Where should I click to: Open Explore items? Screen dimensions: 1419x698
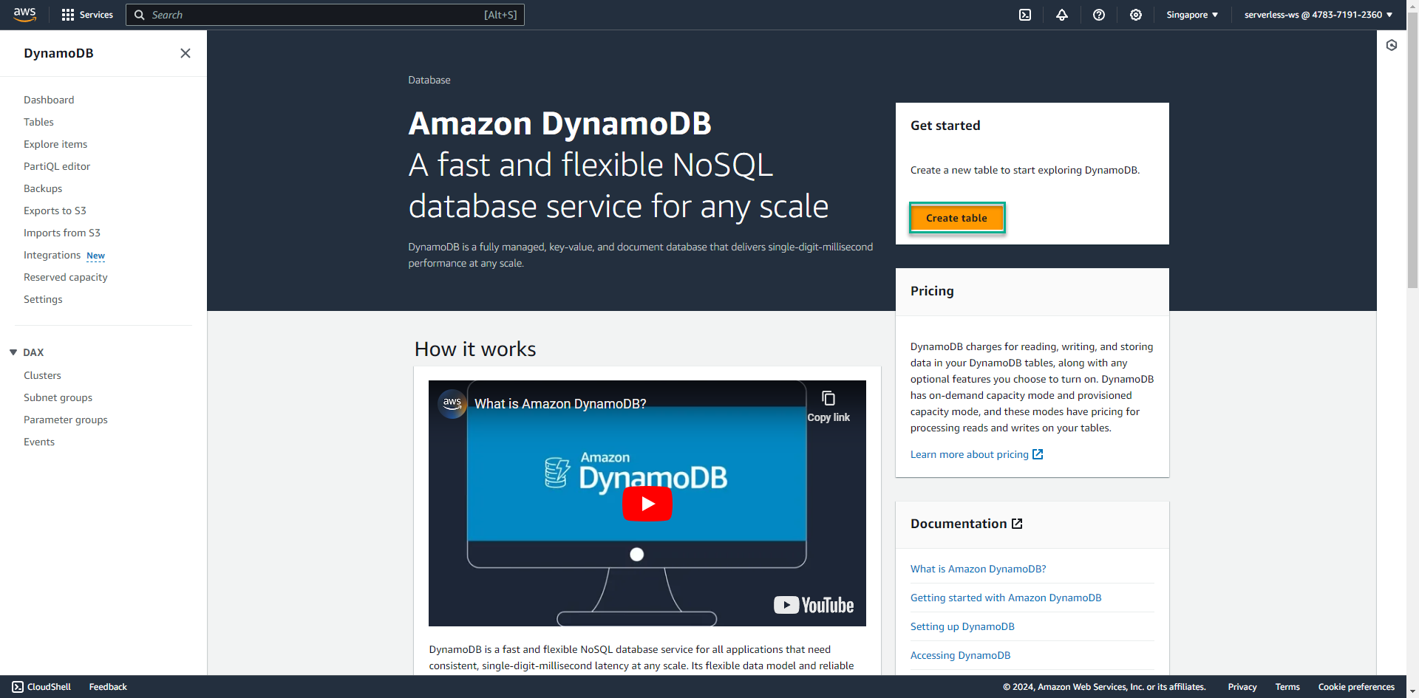(x=55, y=144)
